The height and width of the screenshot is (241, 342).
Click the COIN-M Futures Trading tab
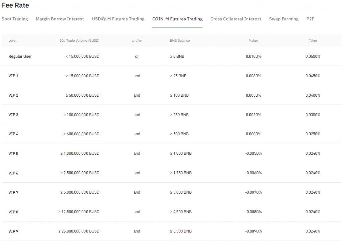click(x=177, y=19)
